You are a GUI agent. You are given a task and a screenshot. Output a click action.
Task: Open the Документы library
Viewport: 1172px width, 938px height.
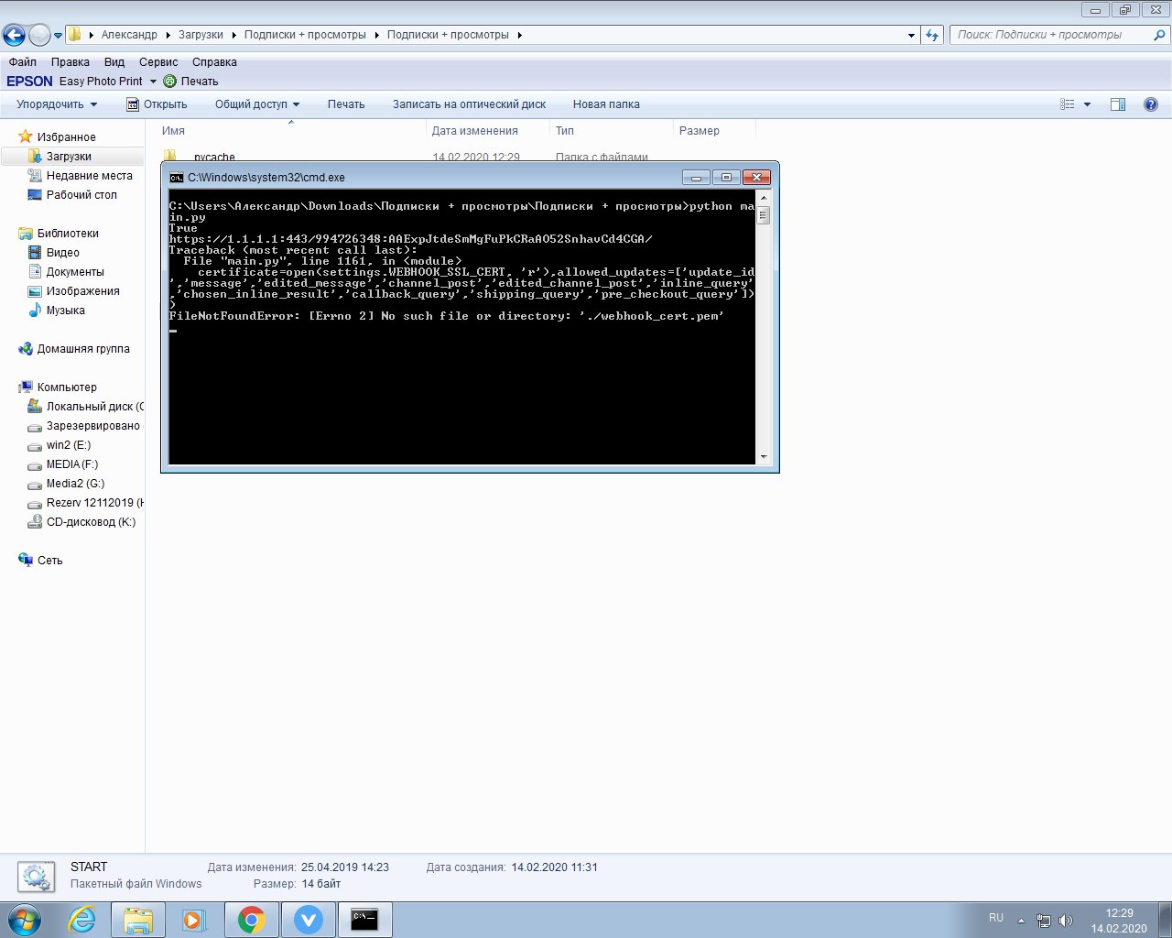[x=75, y=272]
